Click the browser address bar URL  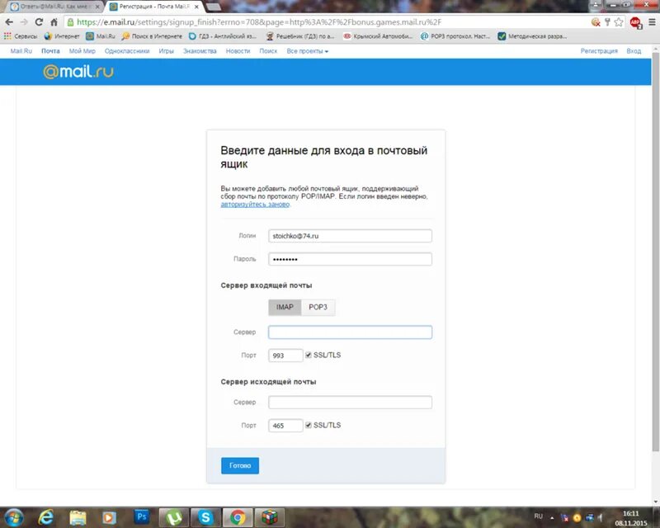259,22
